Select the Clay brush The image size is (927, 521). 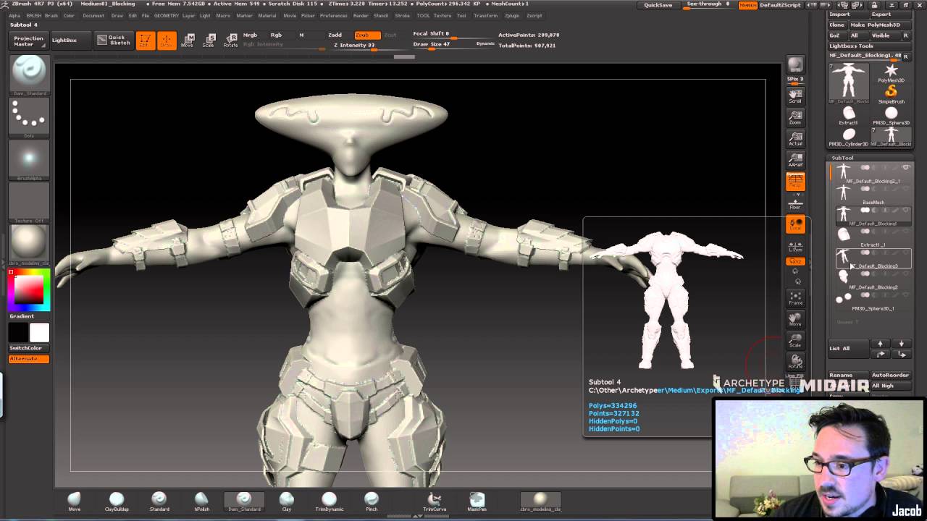287,501
